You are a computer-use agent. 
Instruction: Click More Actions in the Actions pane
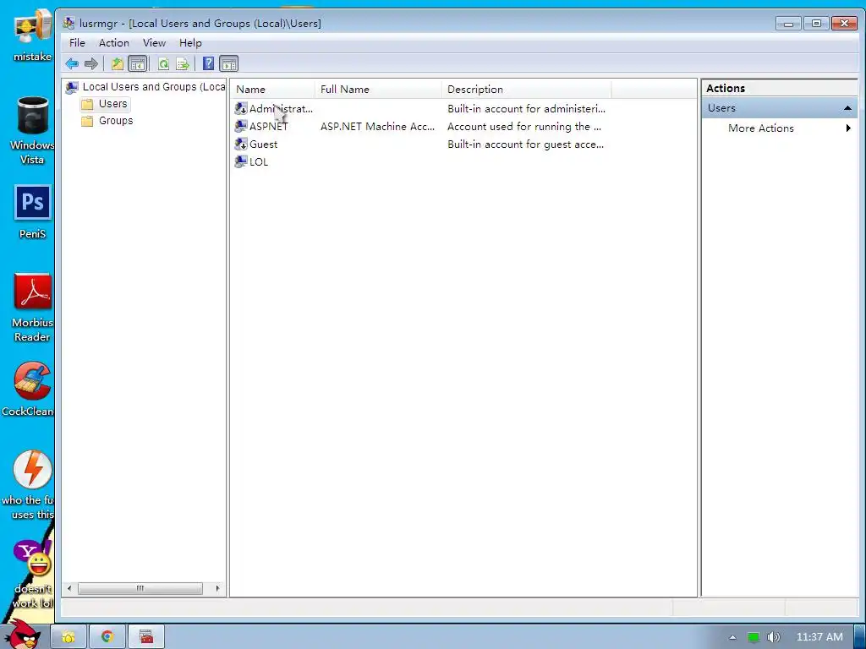coord(761,128)
